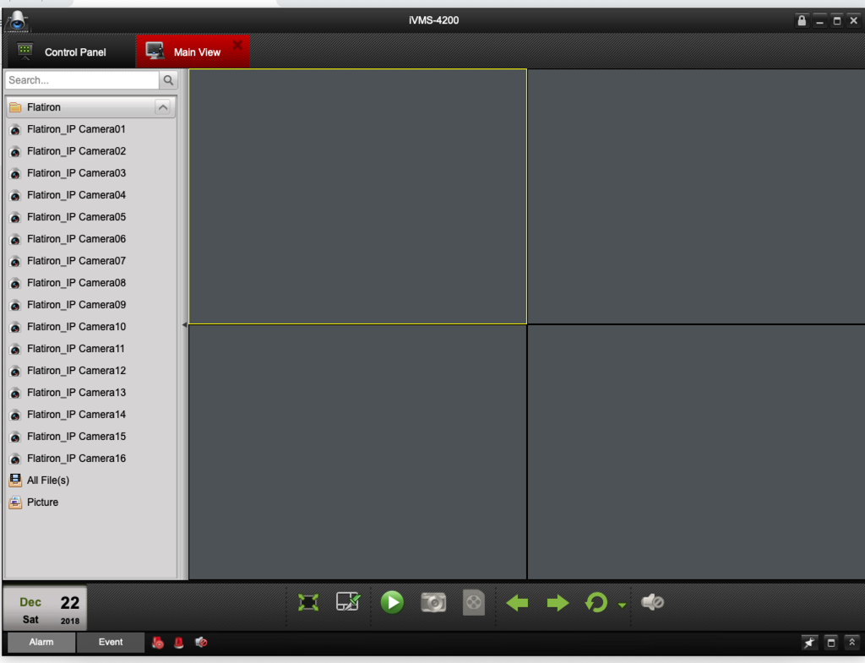The width and height of the screenshot is (865, 663).
Task: Select Flatiron_IP Camera01
Action: (90, 129)
